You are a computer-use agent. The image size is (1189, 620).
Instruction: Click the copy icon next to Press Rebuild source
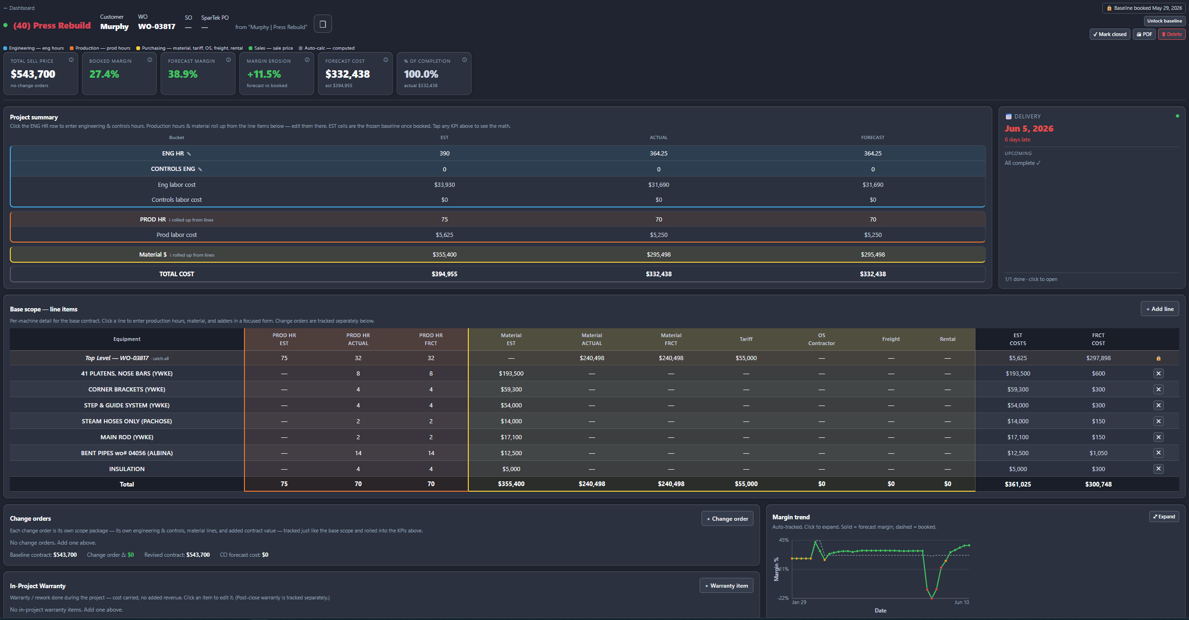click(323, 24)
